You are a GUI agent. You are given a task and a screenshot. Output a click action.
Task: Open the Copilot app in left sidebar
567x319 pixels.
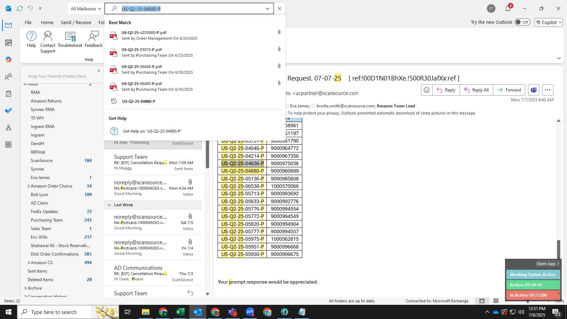[x=9, y=60]
